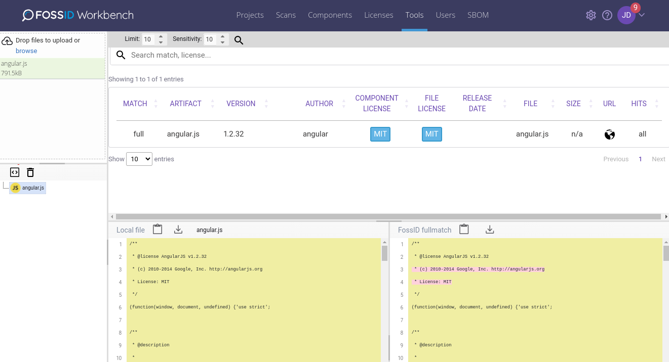This screenshot has height=362, width=669.
Task: Sort by MATCH column arrows
Action: click(x=156, y=104)
